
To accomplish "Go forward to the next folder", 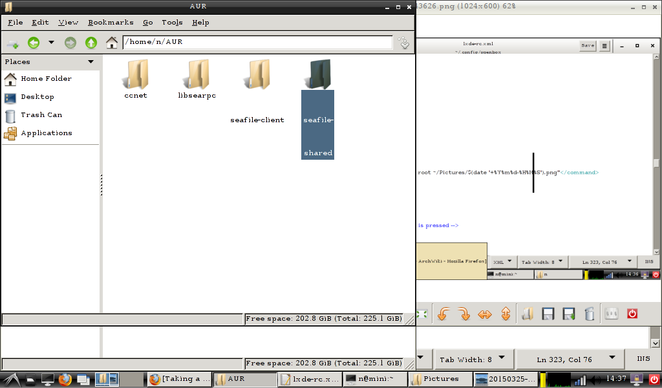I will pyautogui.click(x=70, y=43).
